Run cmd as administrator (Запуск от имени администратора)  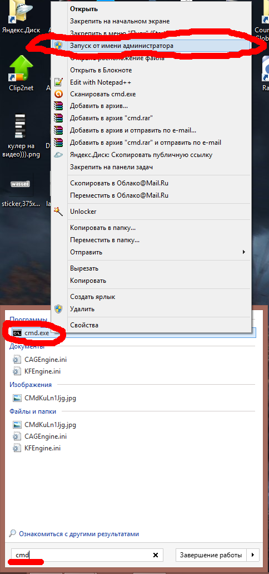tap(151, 46)
